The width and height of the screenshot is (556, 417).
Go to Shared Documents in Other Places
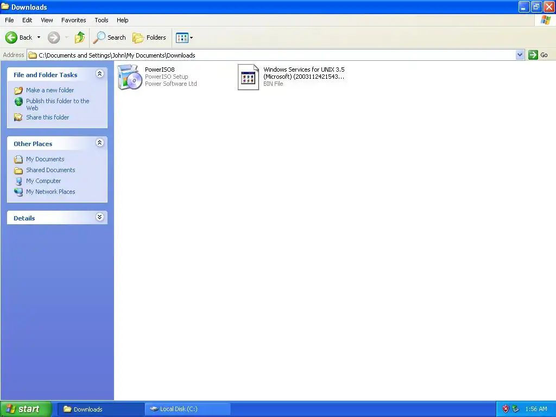click(50, 170)
